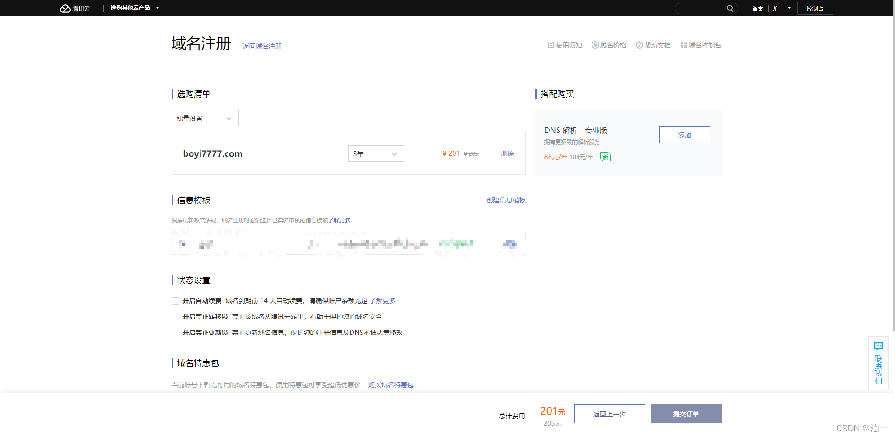Check 开启禁止更新锁 option

175,333
